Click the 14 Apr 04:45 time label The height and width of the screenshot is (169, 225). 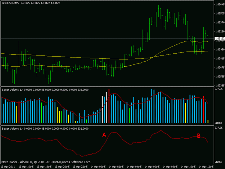coord(134,167)
